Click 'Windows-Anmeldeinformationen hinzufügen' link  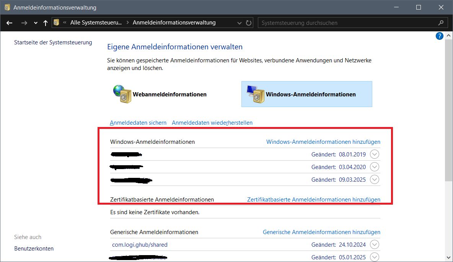tap(323, 142)
